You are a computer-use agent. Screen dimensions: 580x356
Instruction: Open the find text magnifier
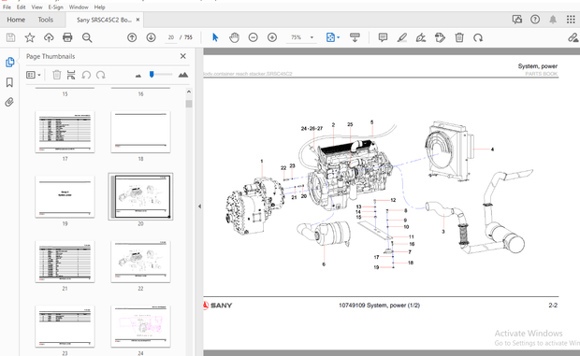click(x=87, y=37)
